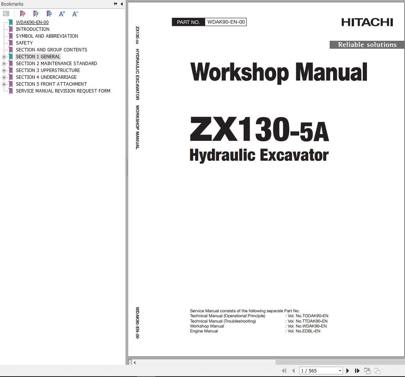Expand SECTION 1 GENERAL bookmark
Image resolution: width=405 pixels, height=377 pixels.
(x=4, y=57)
